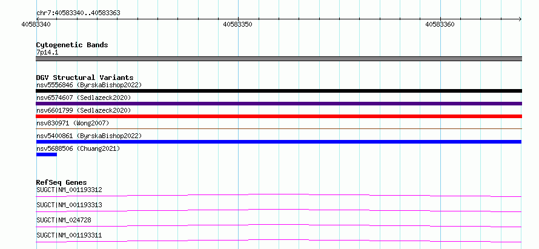
Task: Click the 7p14.1 band label
Action: (x=47, y=52)
